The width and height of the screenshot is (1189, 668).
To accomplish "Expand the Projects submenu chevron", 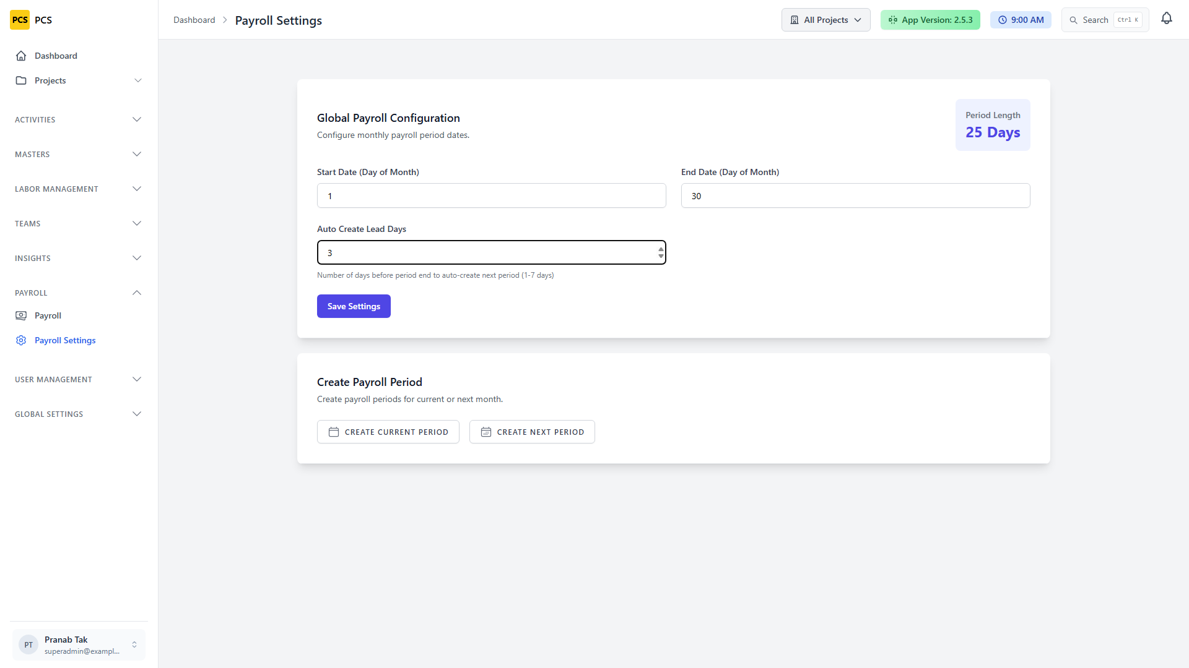I will (x=138, y=80).
